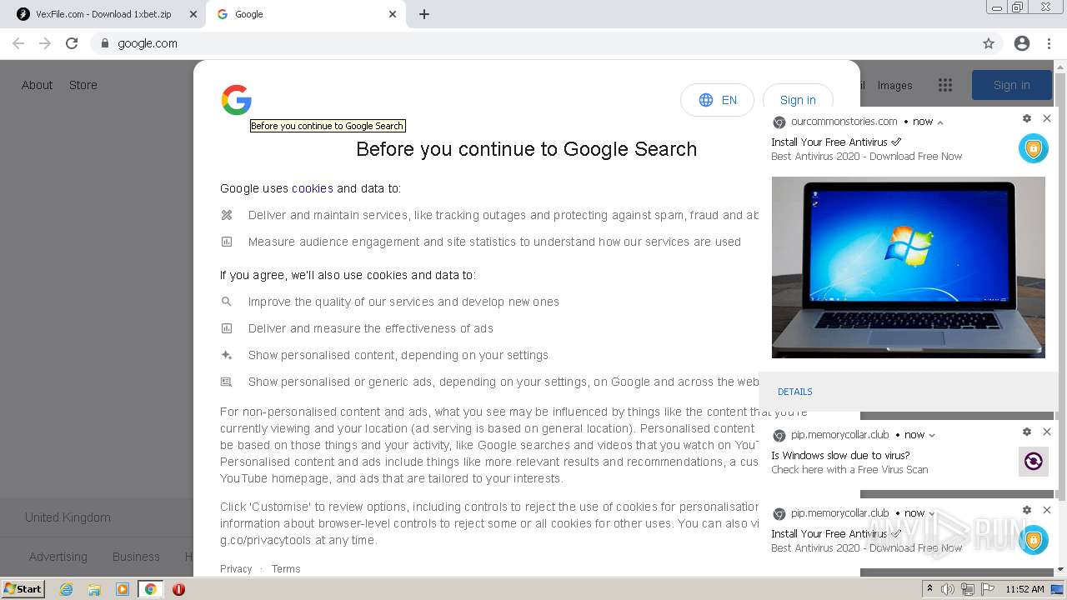Screen dimensions: 1067x600
Task: Open settings gear of ourcommonstories.com notification
Action: coord(1027,118)
